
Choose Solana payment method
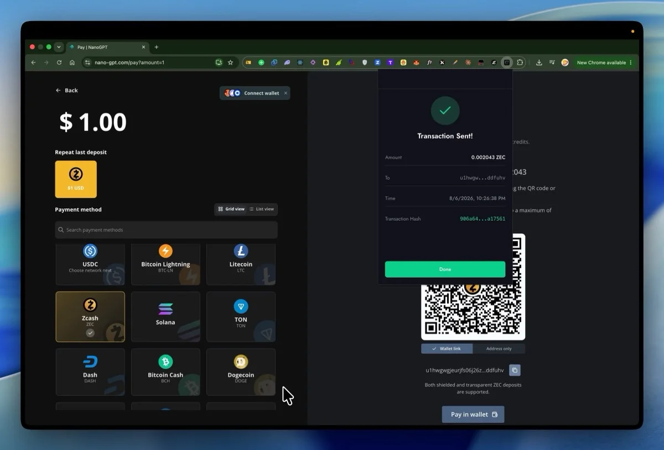tap(165, 317)
